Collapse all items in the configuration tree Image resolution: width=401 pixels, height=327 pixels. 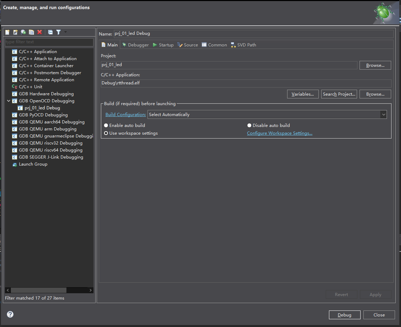[50, 32]
